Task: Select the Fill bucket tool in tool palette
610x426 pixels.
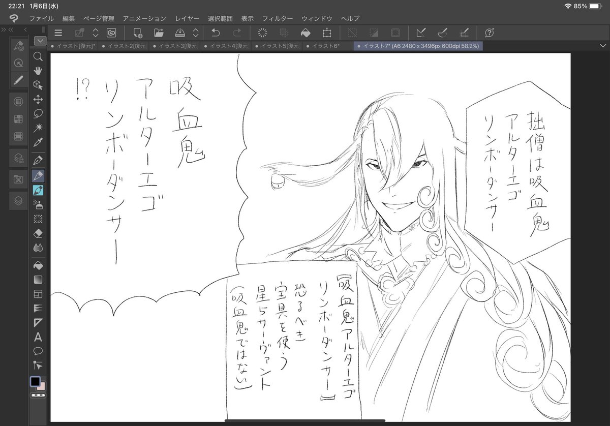Action: 38,265
